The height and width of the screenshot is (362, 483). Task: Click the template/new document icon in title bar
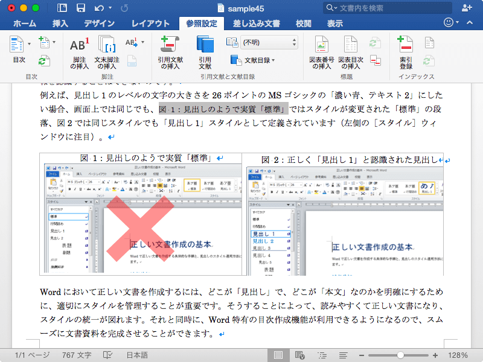pyautogui.click(x=62, y=8)
